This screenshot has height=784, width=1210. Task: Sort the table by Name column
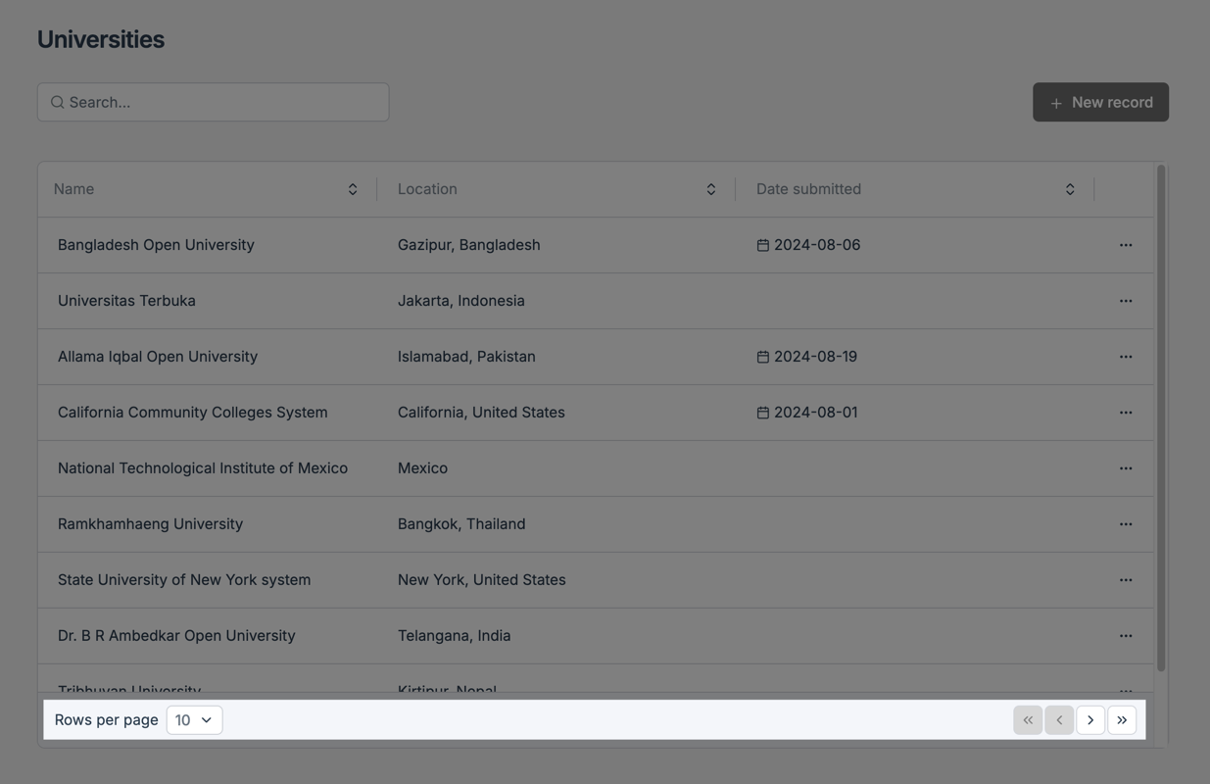352,189
